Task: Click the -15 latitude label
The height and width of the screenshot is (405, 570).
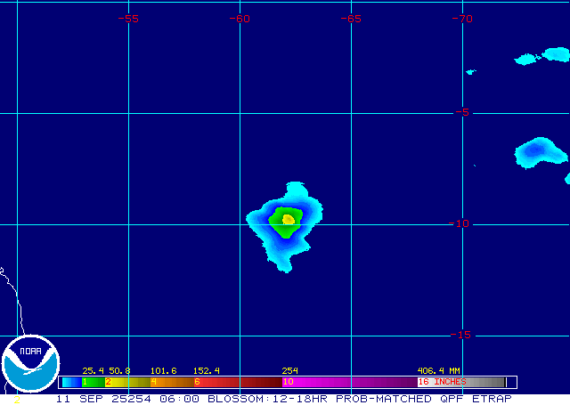Action: [x=460, y=335]
